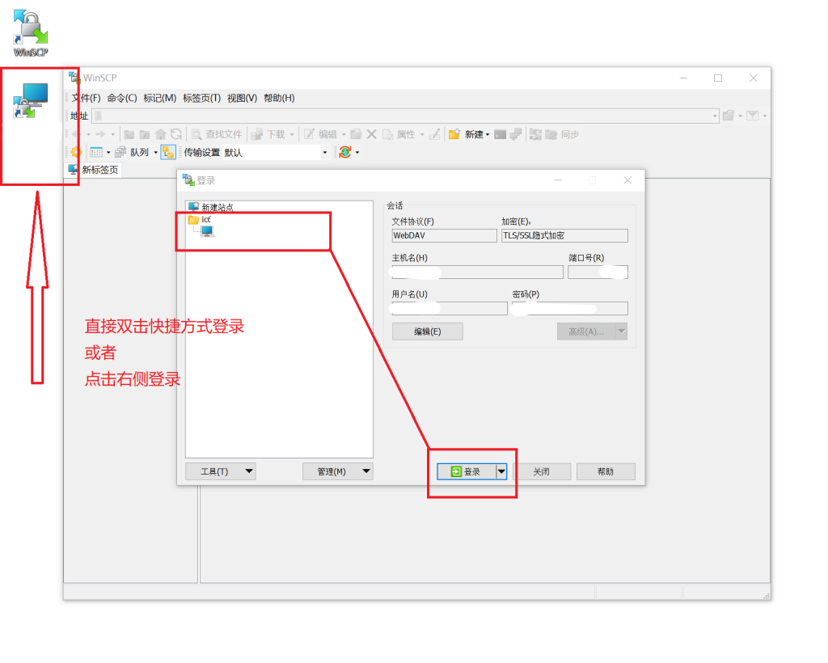Expand the arrow next to 登录 button
The height and width of the screenshot is (663, 828).
tap(501, 471)
